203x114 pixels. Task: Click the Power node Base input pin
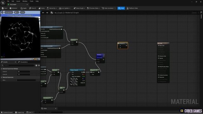click(x=91, y=72)
